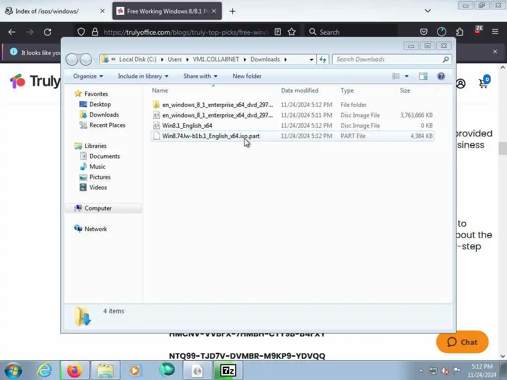This screenshot has height=380, width=507.
Task: Reload the Firefox page
Action: 48,32
